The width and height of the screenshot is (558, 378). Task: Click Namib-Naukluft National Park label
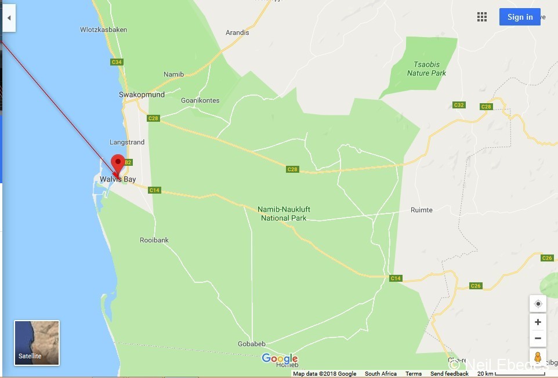[x=284, y=214]
